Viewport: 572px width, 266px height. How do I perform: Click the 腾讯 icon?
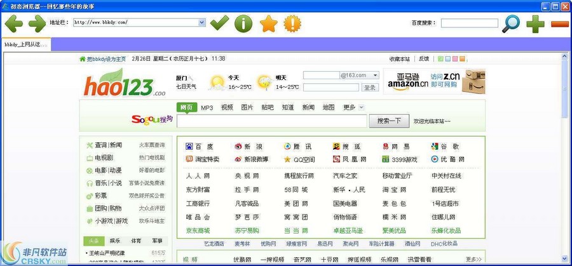(x=287, y=147)
